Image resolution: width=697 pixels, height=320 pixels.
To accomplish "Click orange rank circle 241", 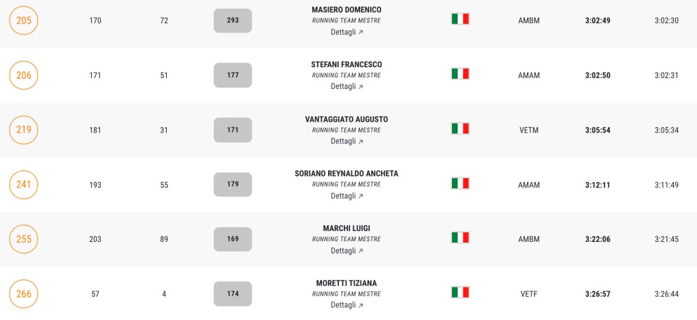I will point(24,185).
